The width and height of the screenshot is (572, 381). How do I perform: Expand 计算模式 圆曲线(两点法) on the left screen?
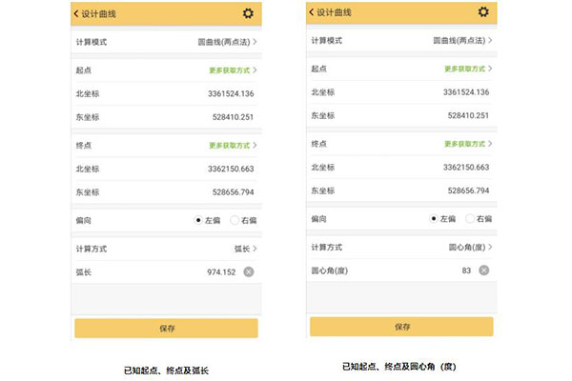click(x=224, y=43)
